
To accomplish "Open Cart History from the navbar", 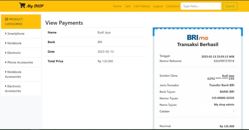I will [142, 6].
